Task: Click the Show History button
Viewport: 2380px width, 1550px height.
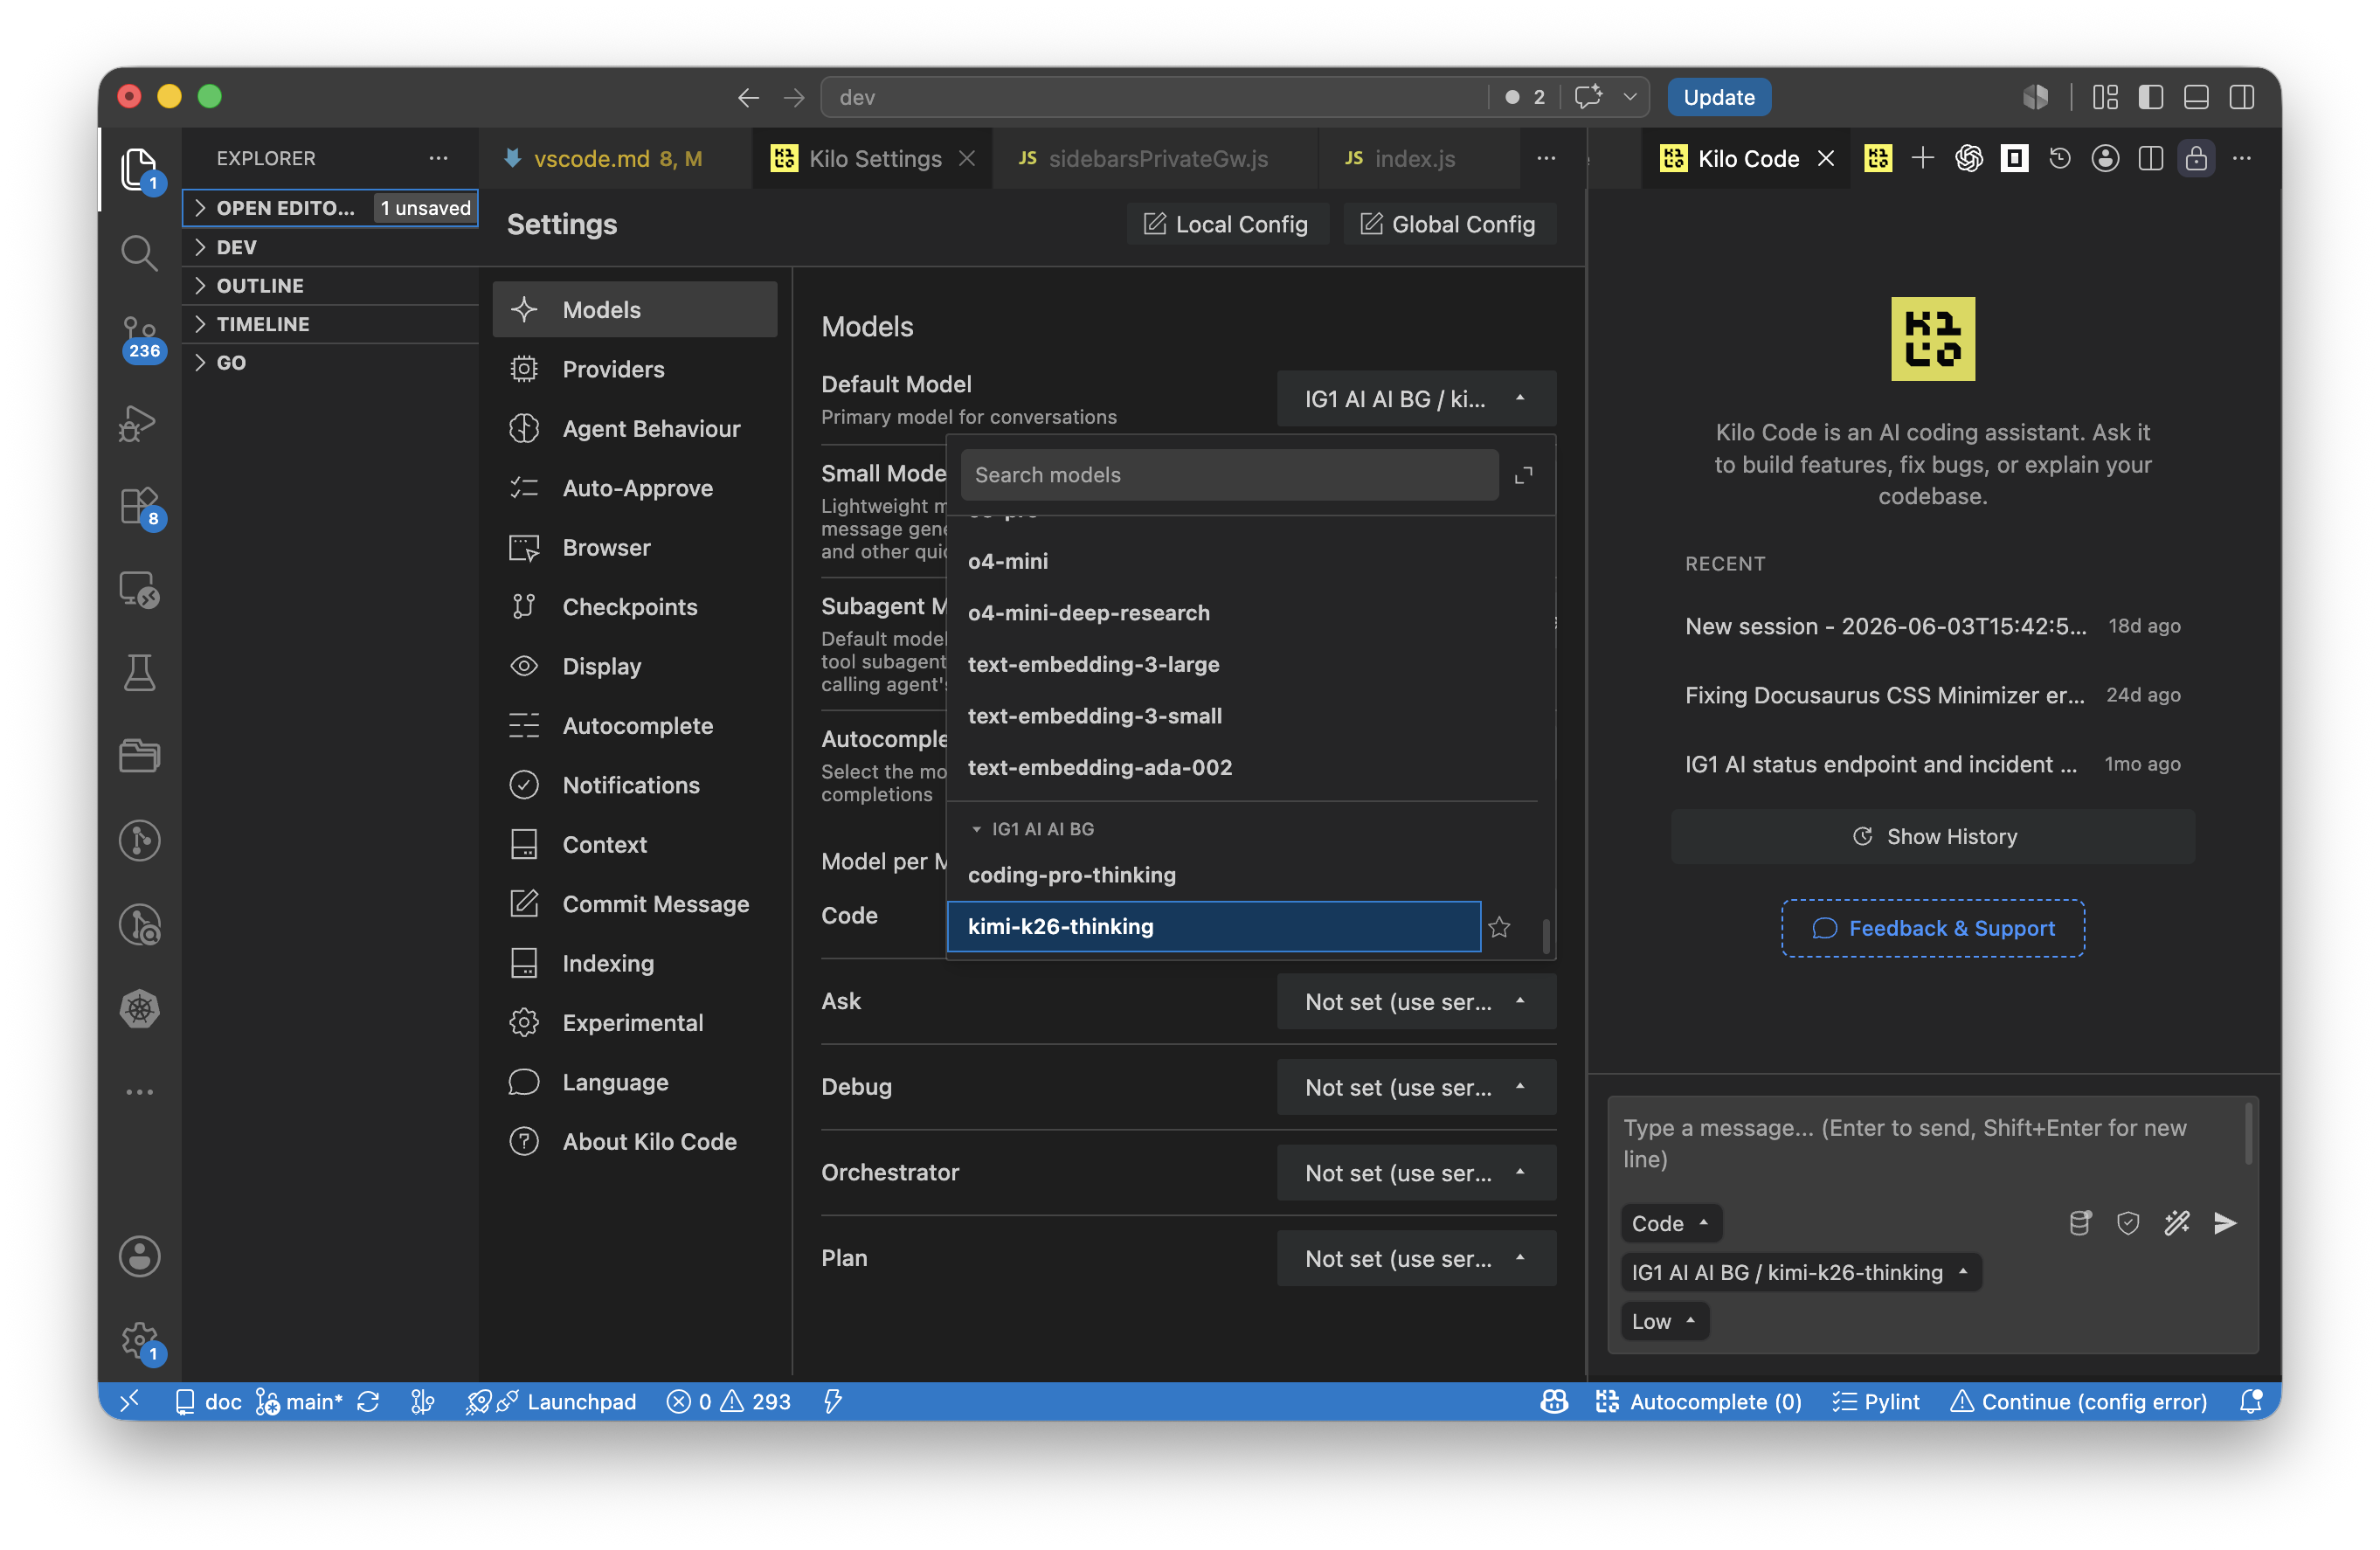Action: pyautogui.click(x=1932, y=837)
